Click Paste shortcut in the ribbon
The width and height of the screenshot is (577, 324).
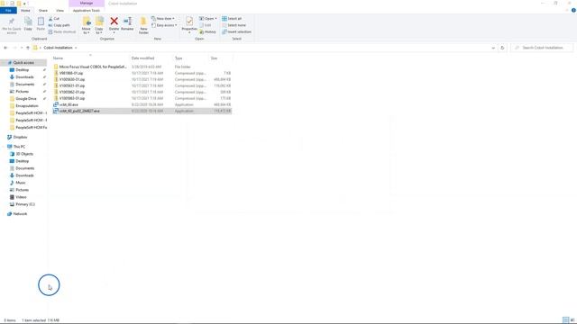point(62,32)
